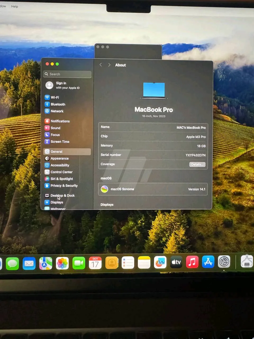This screenshot has width=254, height=339.
Task: Go back using the left chevron
Action: click(x=101, y=65)
